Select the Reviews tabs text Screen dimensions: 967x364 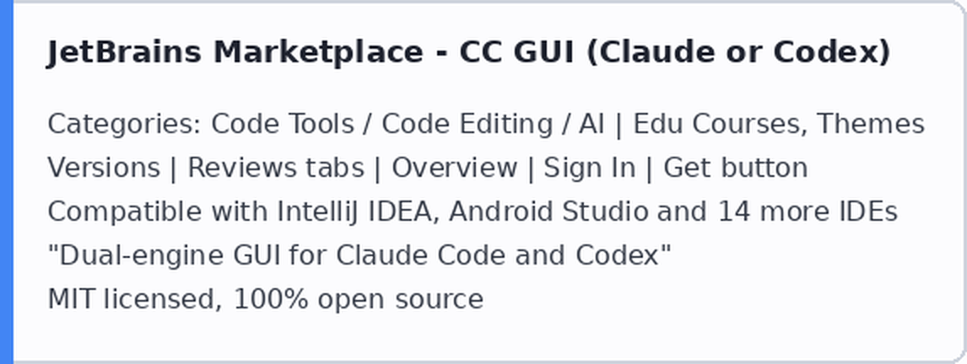(276, 169)
